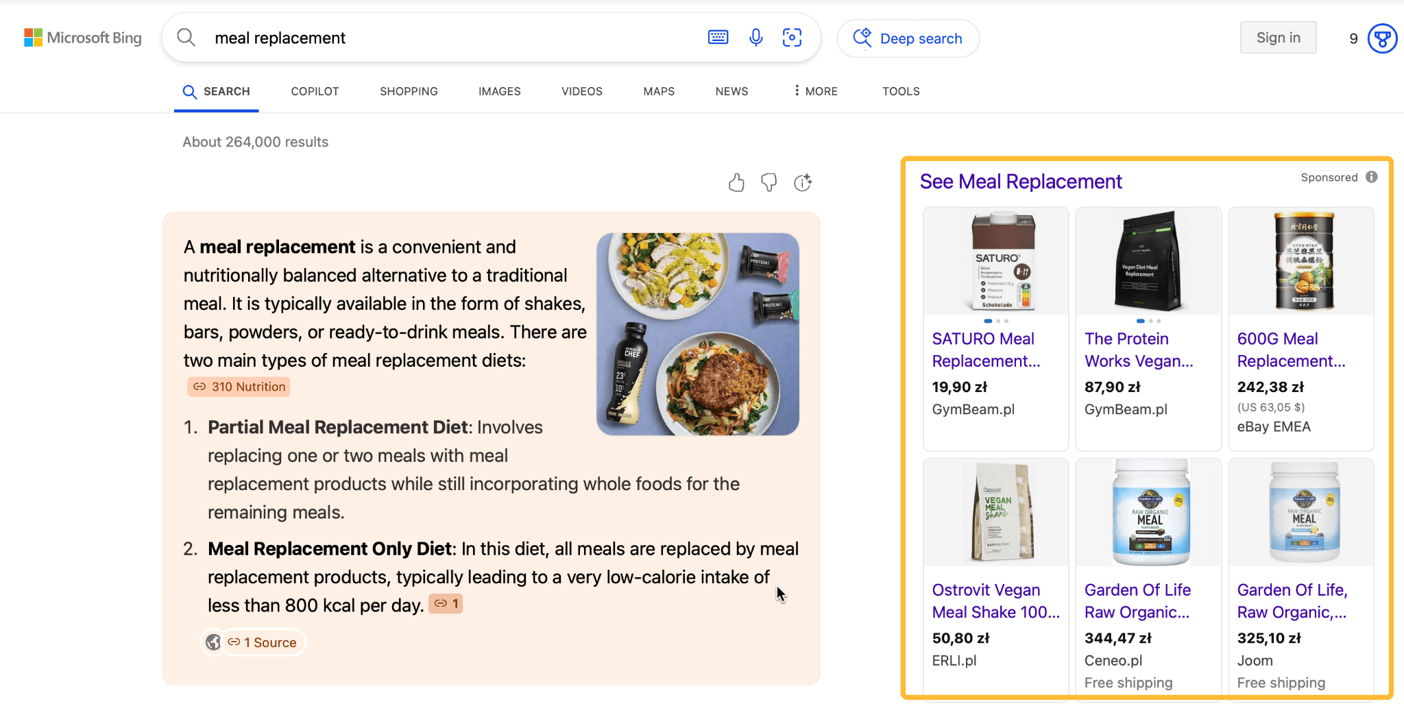The height and width of the screenshot is (706, 1404).
Task: Switch to the IMAGES tab
Action: click(499, 91)
